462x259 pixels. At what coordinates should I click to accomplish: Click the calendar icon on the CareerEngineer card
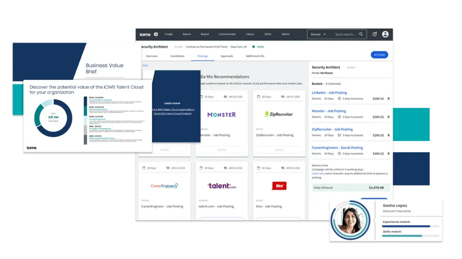(x=144, y=168)
